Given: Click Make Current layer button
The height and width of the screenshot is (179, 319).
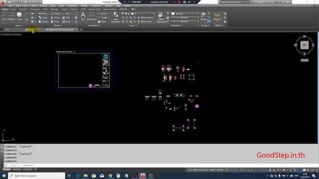Looking at the screenshot, I should [145, 18].
